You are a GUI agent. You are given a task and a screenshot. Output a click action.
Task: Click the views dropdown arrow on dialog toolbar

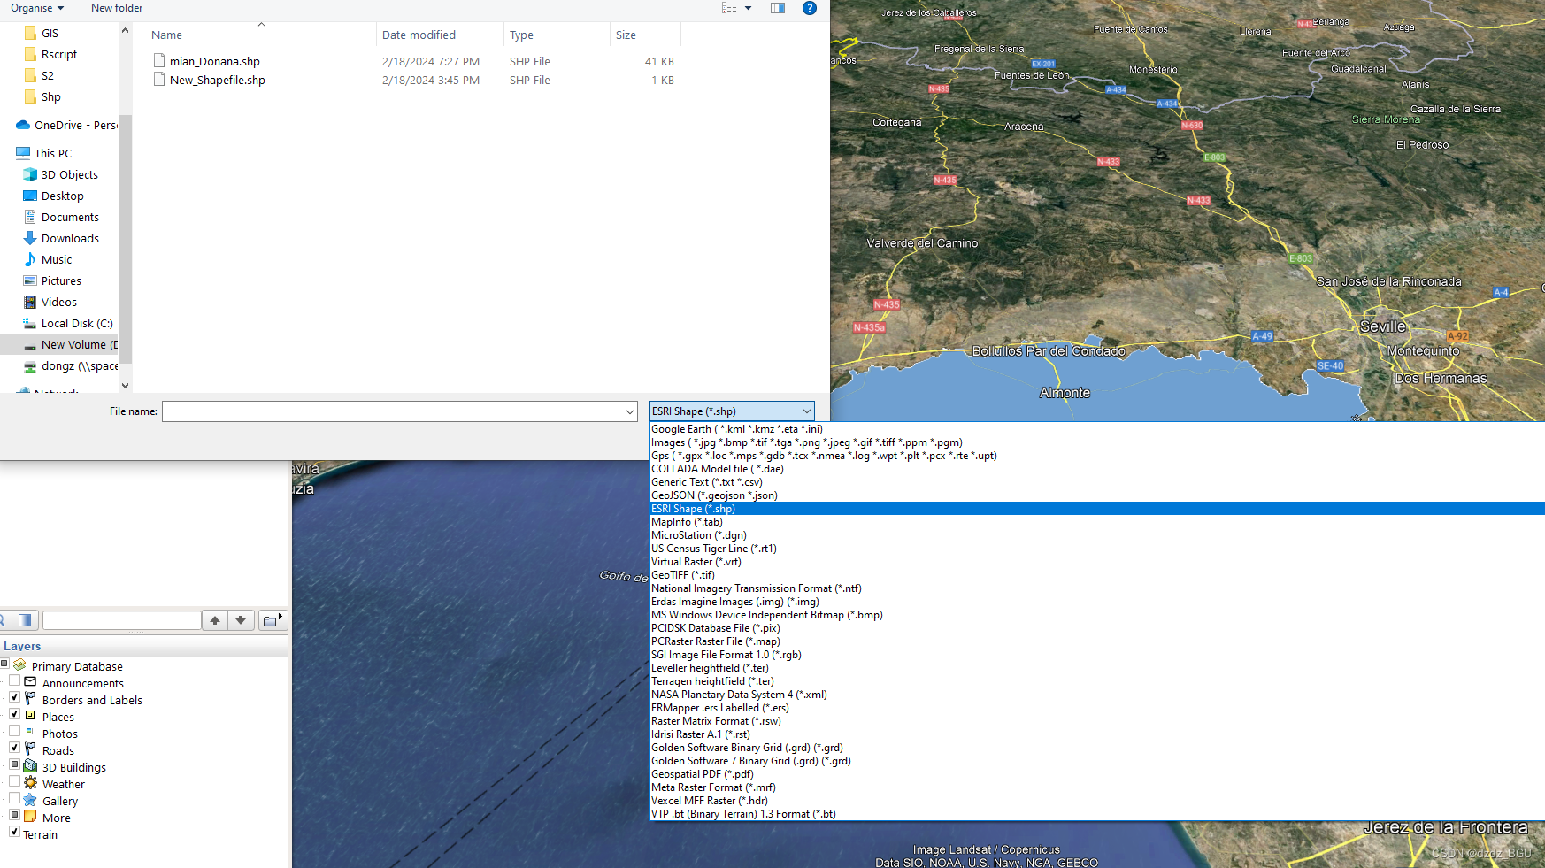pos(746,8)
